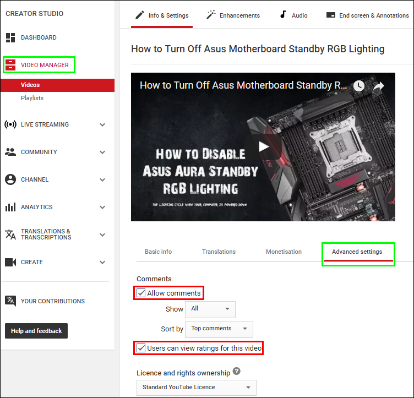Screen dimensions: 414x398
Task: Expand the Community section chevron
Action: coord(102,152)
